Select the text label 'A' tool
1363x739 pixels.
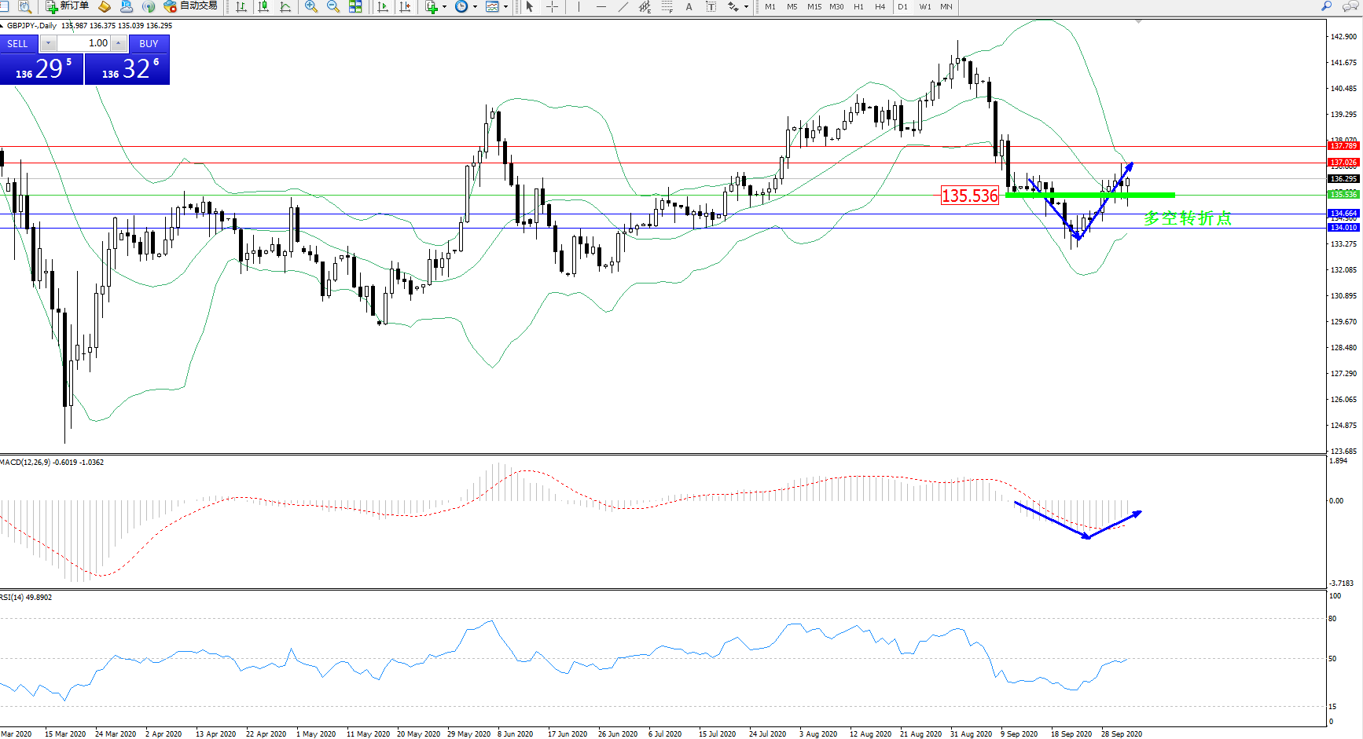[689, 6]
